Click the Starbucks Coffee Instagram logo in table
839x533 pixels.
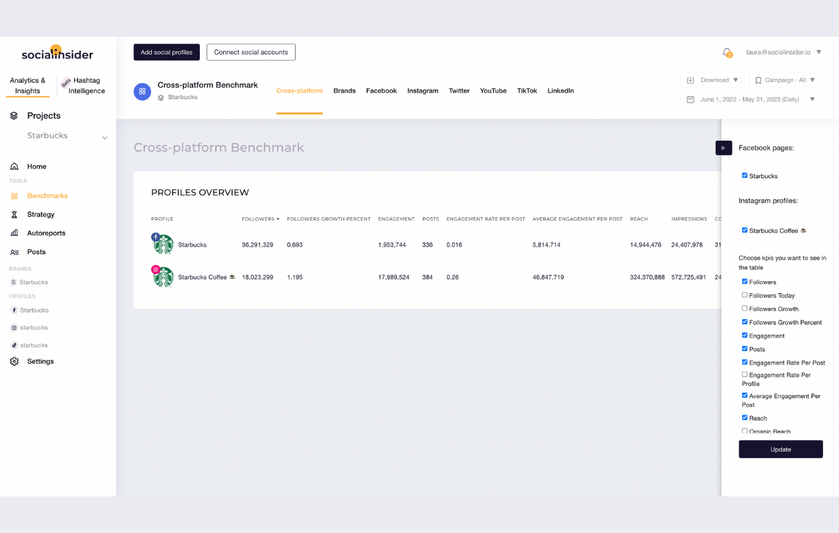click(x=163, y=276)
